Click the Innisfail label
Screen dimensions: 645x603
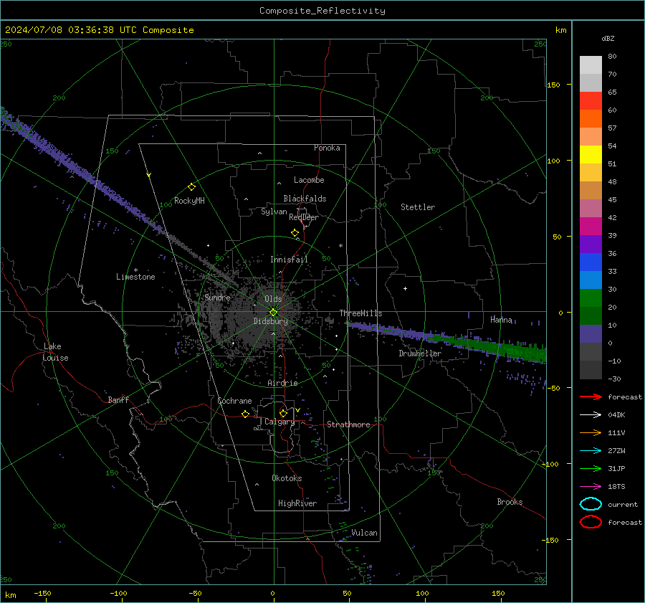289,260
